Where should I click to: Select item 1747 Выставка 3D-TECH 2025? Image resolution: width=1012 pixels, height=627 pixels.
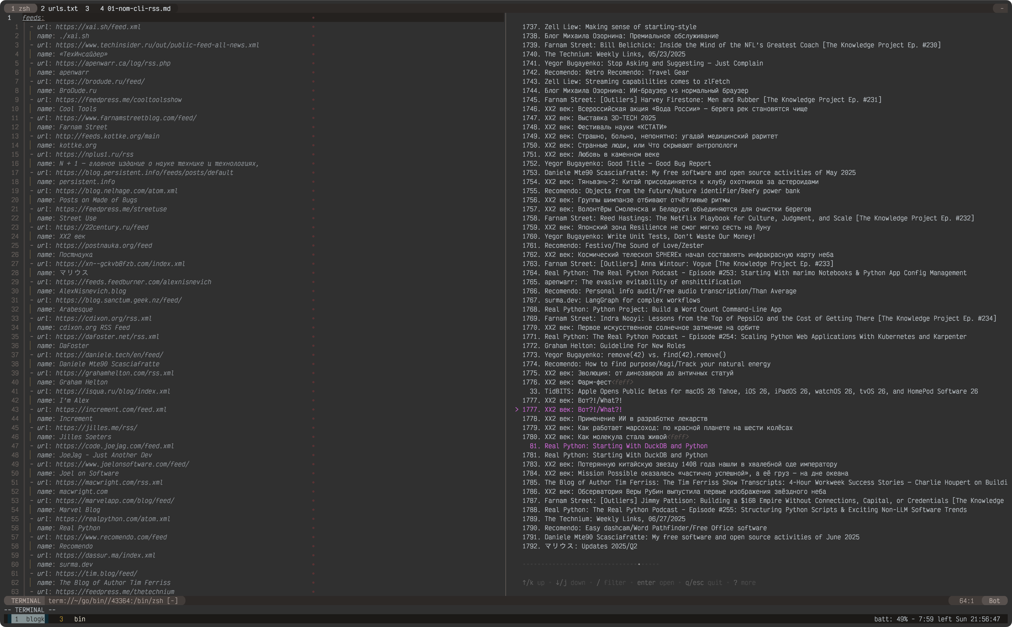(x=589, y=118)
